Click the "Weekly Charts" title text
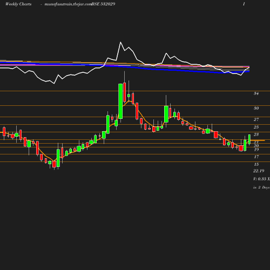Screen dimensions: 270x270 (x=18, y=4)
